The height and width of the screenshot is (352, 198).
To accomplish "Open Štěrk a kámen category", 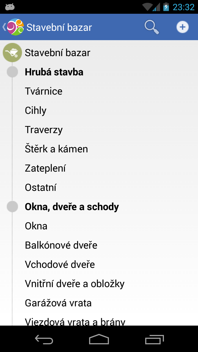I will point(56,149).
